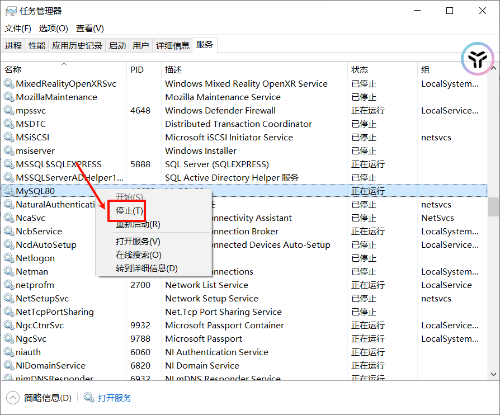Image resolution: width=500 pixels, height=415 pixels.
Task: Select the SQL Server (SQLEXPRESS) description
Action: pyautogui.click(x=217, y=164)
